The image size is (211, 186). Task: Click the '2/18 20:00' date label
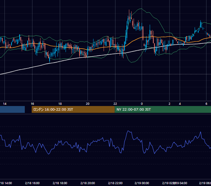tap(88, 183)
